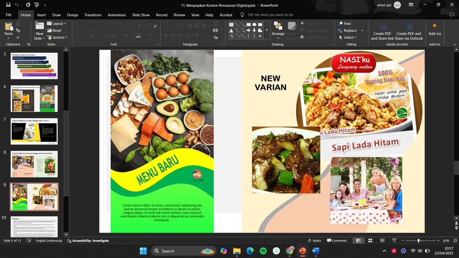
Task: Select the triangle shape in gallery
Action: pos(231,30)
